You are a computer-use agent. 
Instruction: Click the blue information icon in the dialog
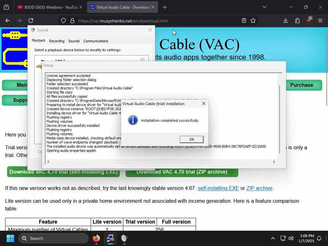pos(133,120)
